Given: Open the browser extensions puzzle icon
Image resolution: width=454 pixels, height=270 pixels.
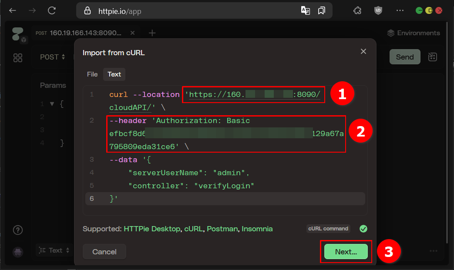Looking at the screenshot, I should (357, 11).
